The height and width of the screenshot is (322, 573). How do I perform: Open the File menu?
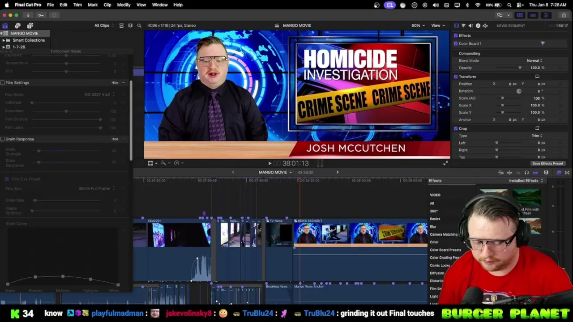tap(50, 4)
